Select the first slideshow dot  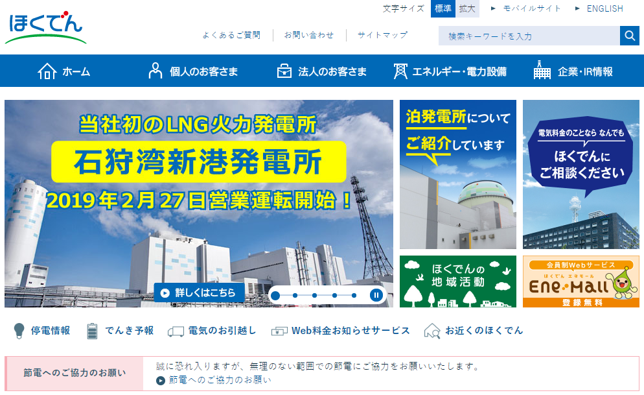click(x=275, y=296)
